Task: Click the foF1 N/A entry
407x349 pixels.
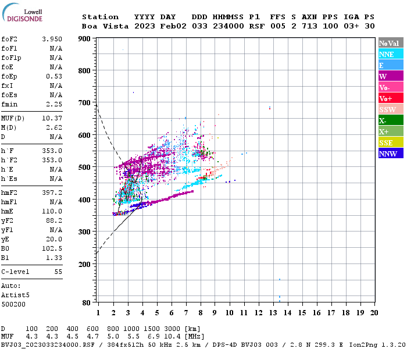Action: 31,48
